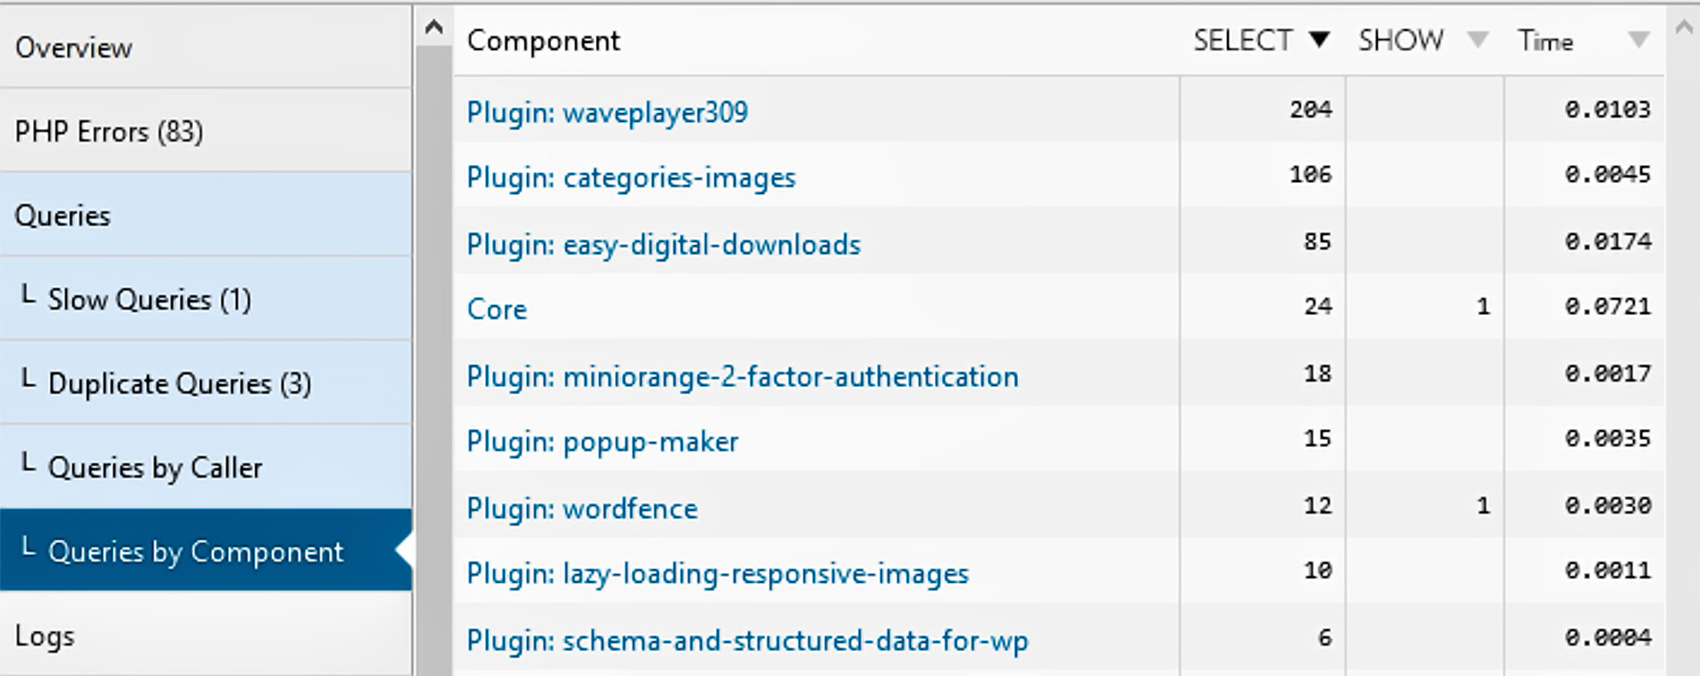Click SHOW count 1 for wordfence

(x=1483, y=505)
